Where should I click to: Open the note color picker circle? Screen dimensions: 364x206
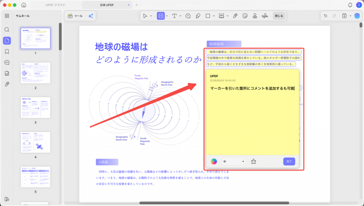tap(214, 162)
